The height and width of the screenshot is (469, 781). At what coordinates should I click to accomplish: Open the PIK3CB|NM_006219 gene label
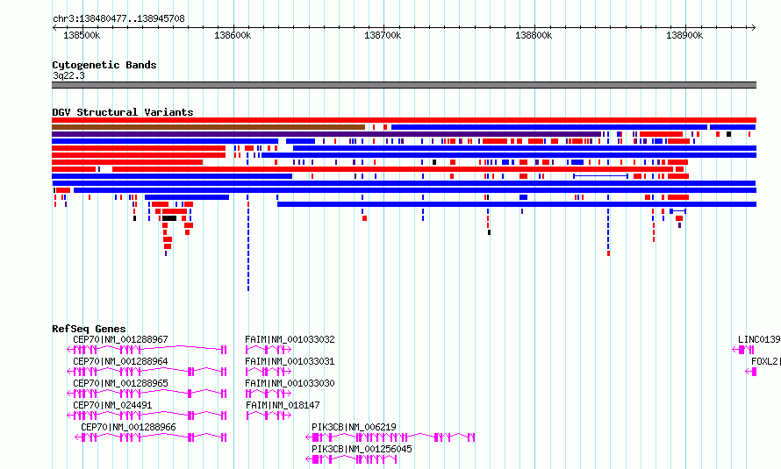click(355, 427)
